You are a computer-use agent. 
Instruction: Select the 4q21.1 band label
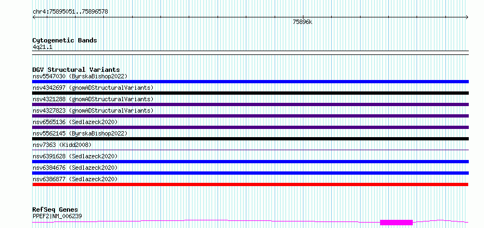(42, 47)
